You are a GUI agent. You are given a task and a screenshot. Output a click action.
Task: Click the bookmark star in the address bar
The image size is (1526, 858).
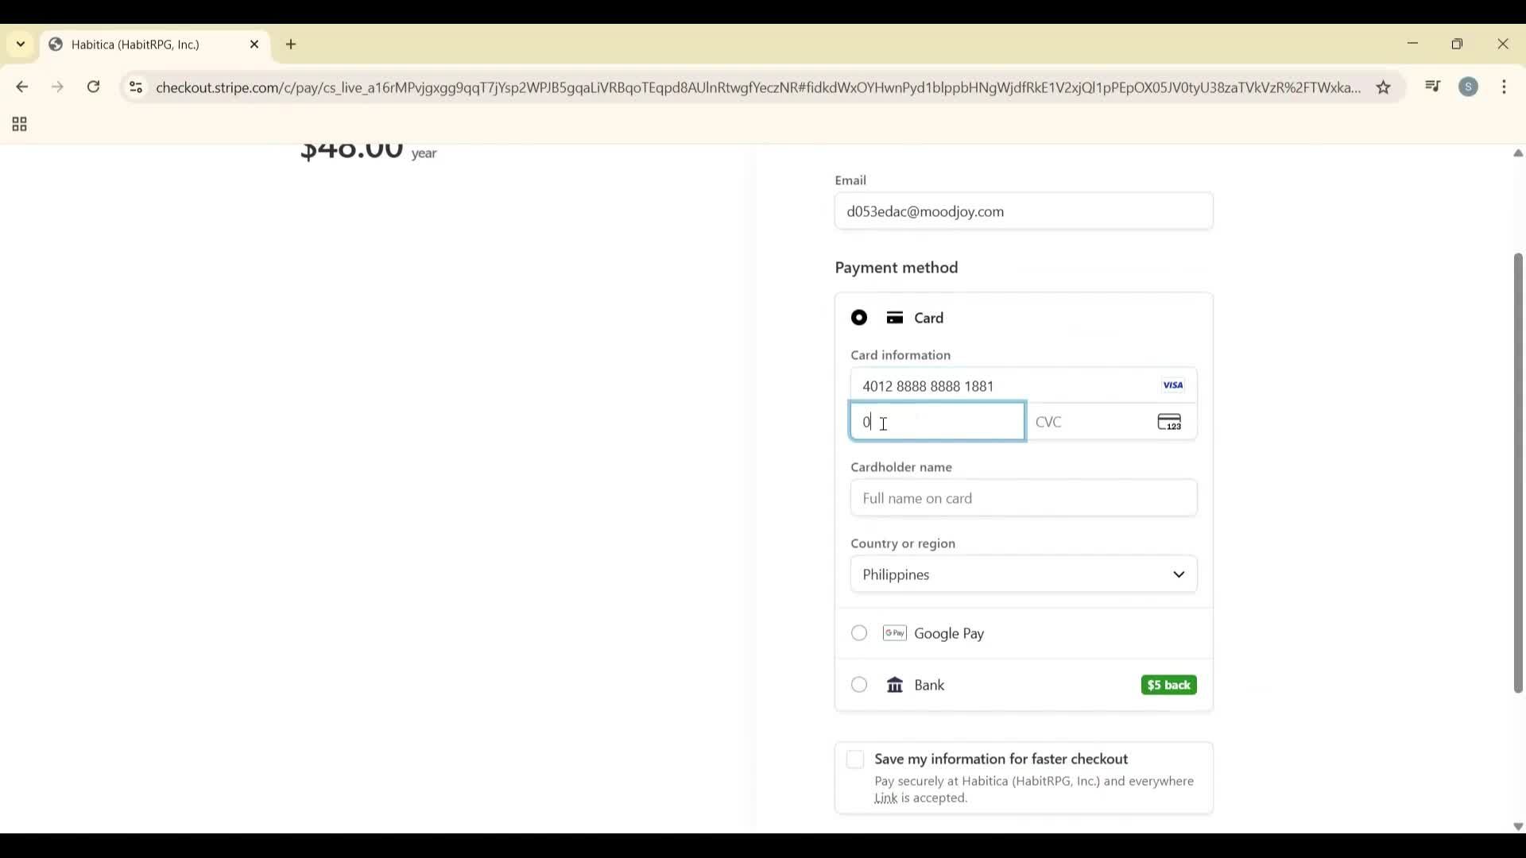tap(1385, 87)
